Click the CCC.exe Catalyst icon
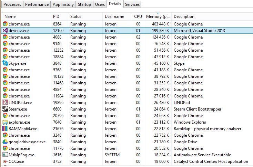The width and height of the screenshot is (253, 167). click(x=5, y=161)
